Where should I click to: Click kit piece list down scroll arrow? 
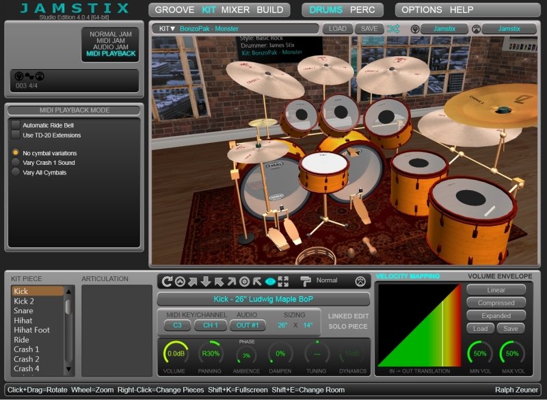pyautogui.click(x=68, y=369)
